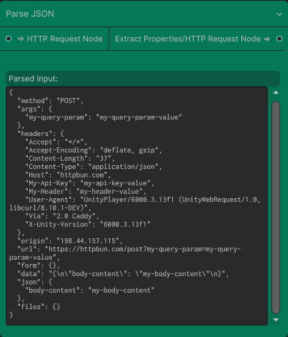Place cursor on the "method": "POST" line
Viewport: 288px width, 337px height.
pos(50,101)
